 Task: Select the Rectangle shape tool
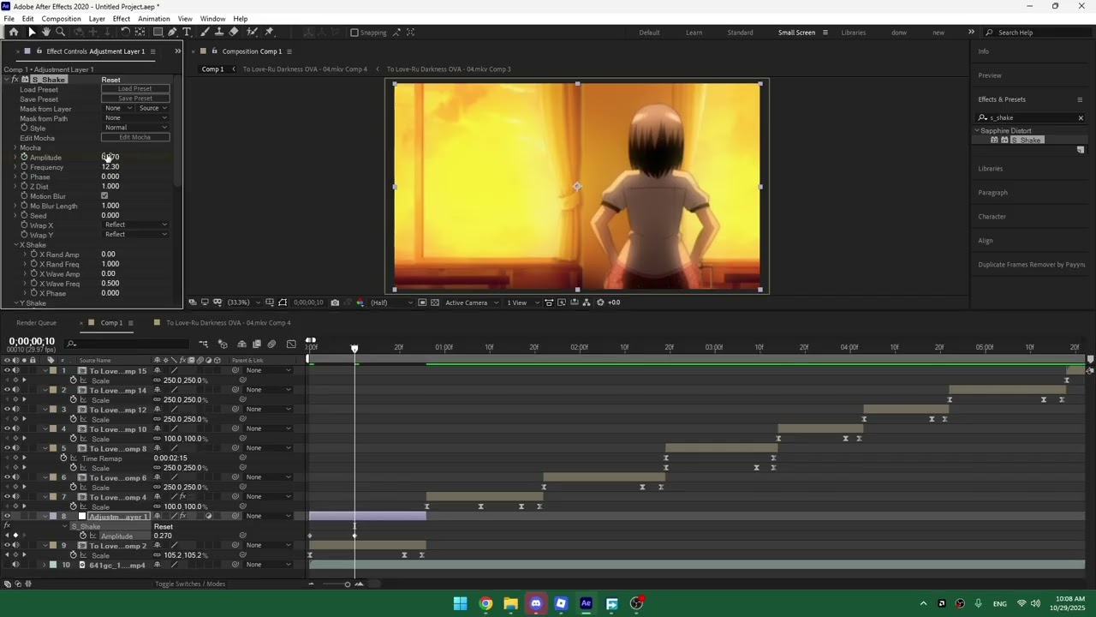[x=158, y=32]
